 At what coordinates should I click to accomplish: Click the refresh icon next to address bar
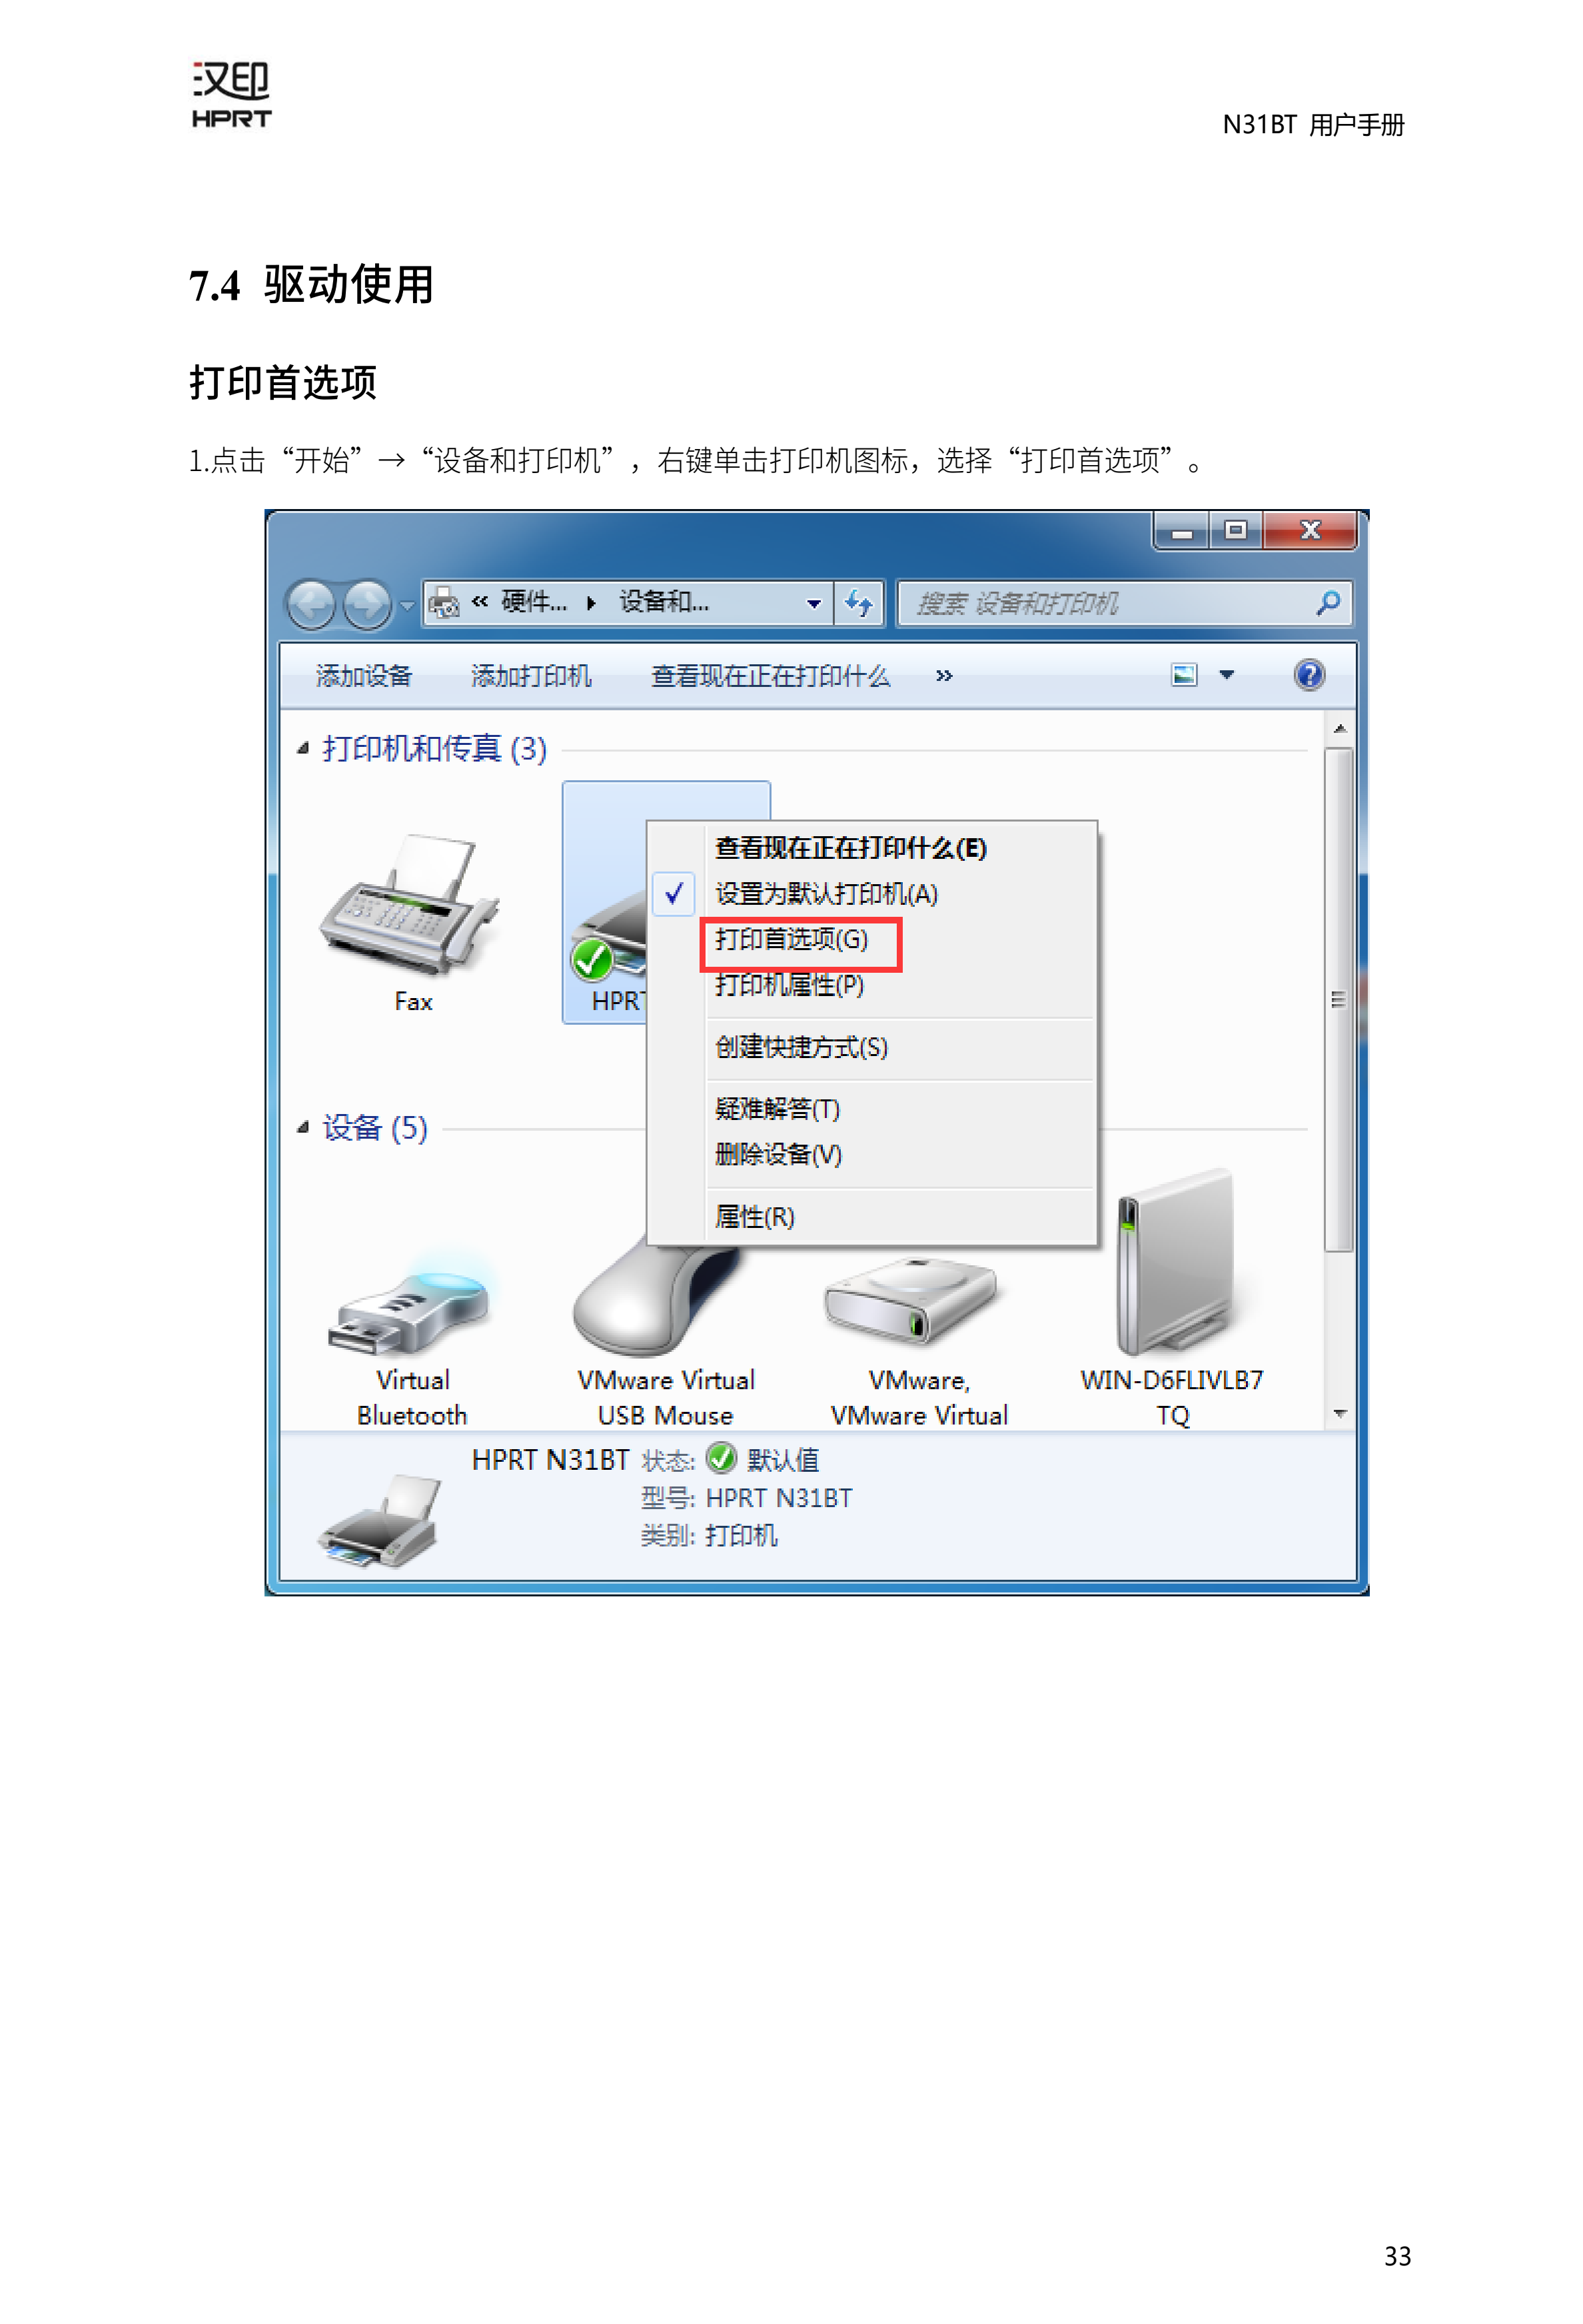click(x=859, y=603)
